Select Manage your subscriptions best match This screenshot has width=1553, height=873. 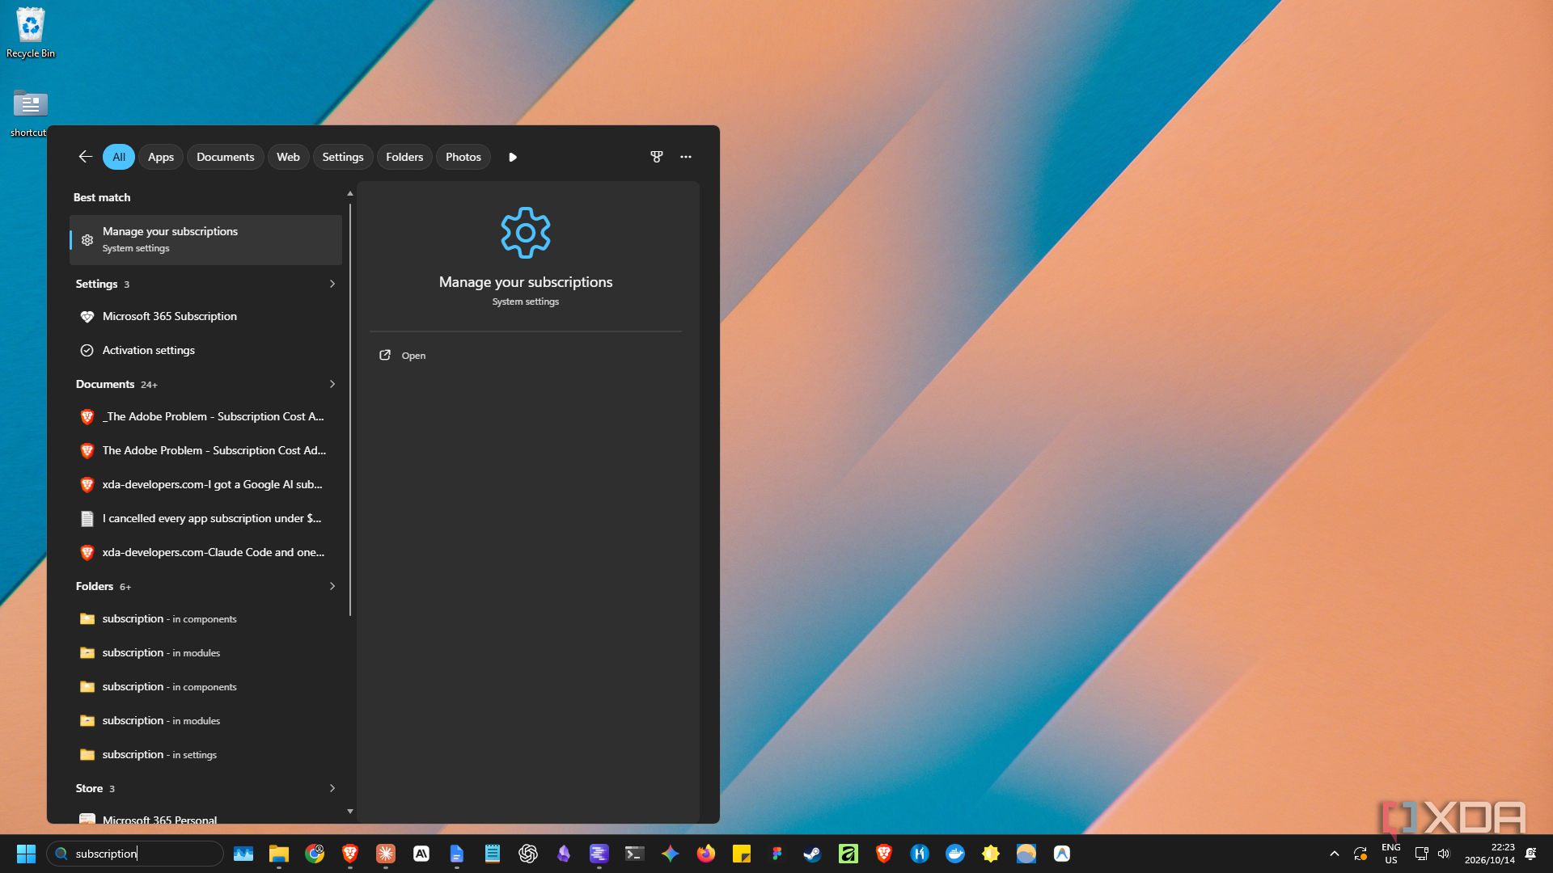(x=205, y=239)
